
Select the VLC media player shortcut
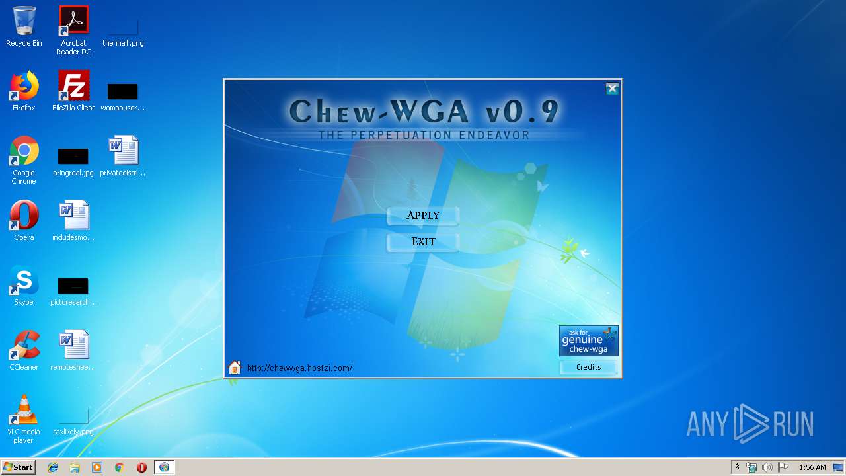[x=24, y=420]
